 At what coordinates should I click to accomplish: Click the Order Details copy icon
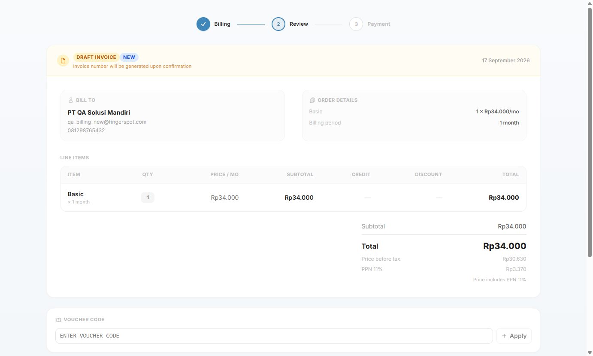pyautogui.click(x=312, y=100)
